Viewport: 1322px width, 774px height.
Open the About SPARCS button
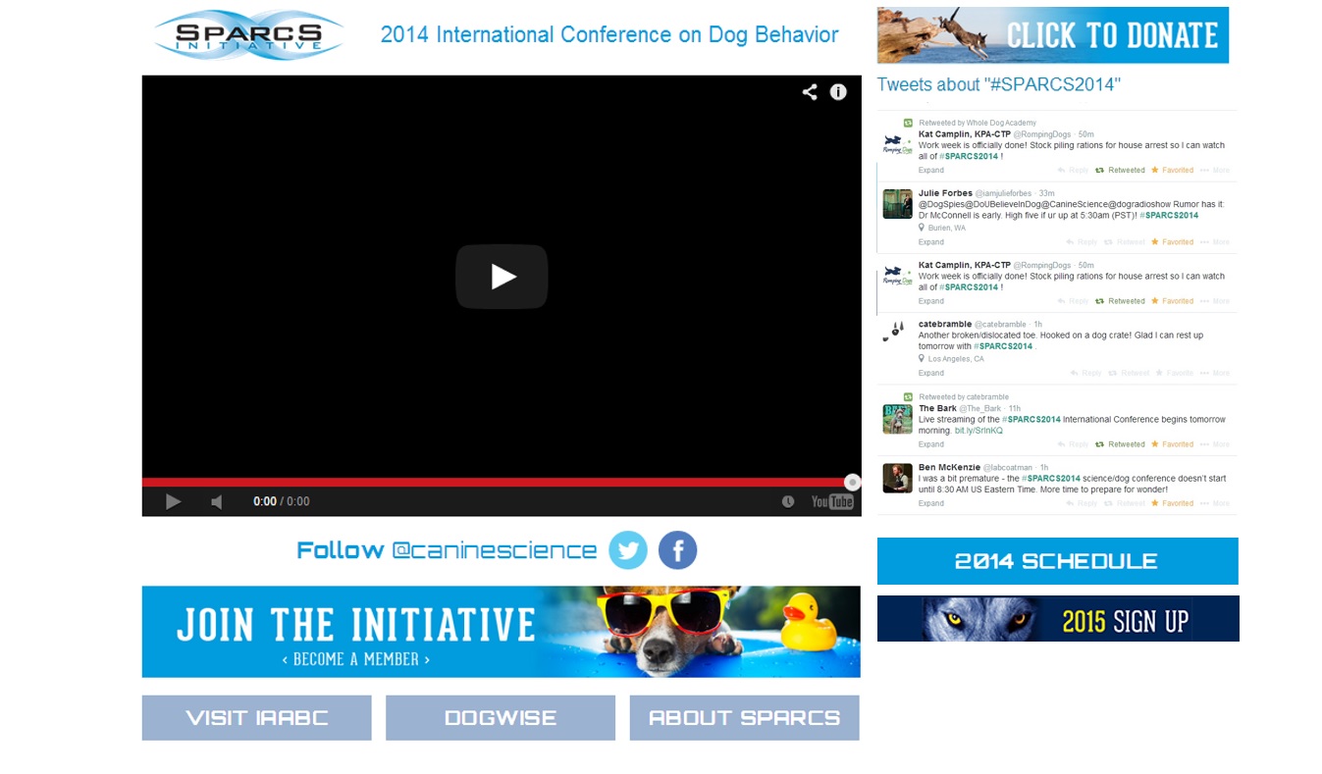[745, 718]
